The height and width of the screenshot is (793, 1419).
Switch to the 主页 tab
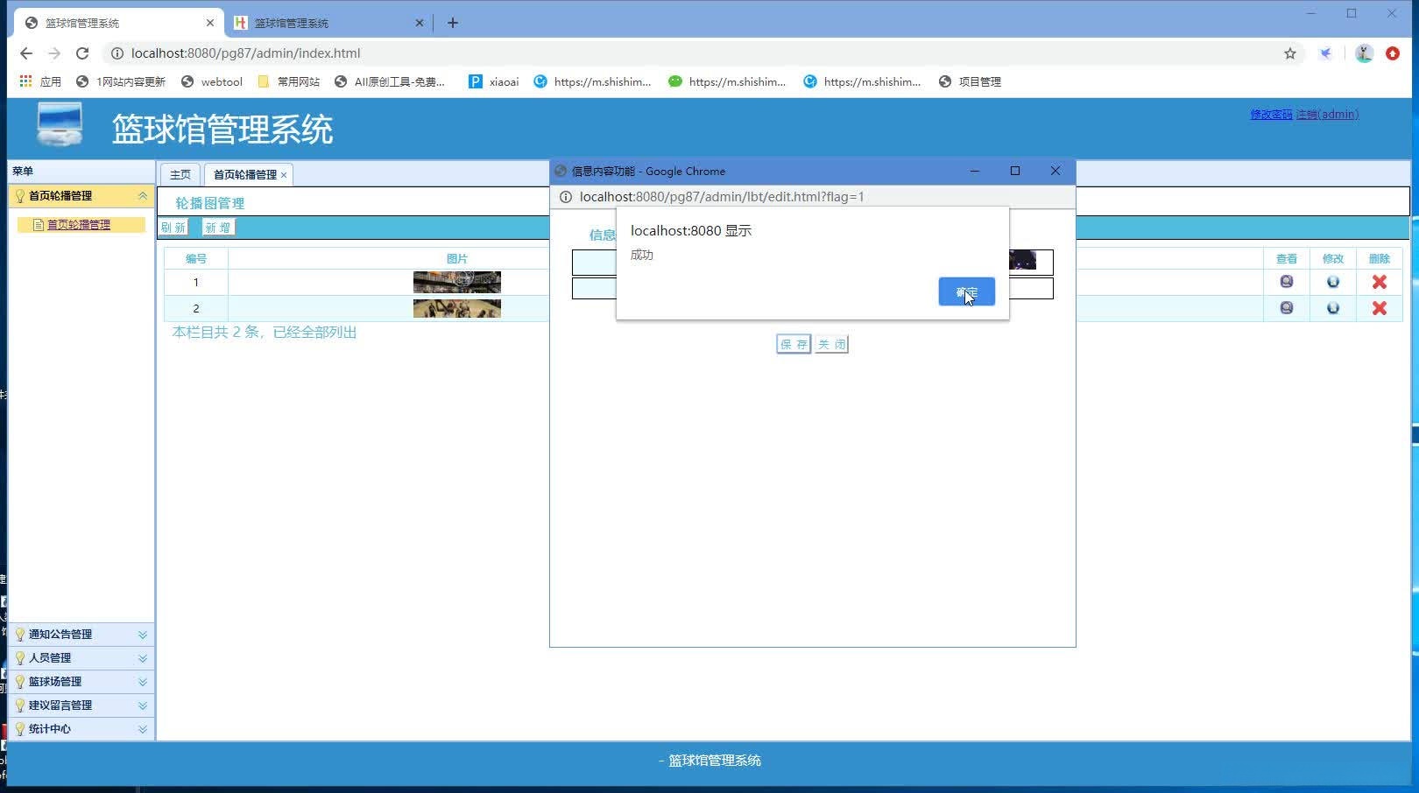pyautogui.click(x=180, y=175)
